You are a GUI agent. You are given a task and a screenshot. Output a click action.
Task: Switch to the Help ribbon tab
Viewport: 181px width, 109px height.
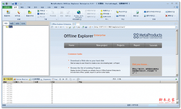pos(62,7)
